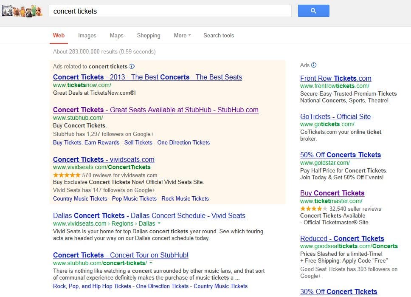Expand the More dropdown menu
The height and width of the screenshot is (297, 411).
click(x=183, y=35)
